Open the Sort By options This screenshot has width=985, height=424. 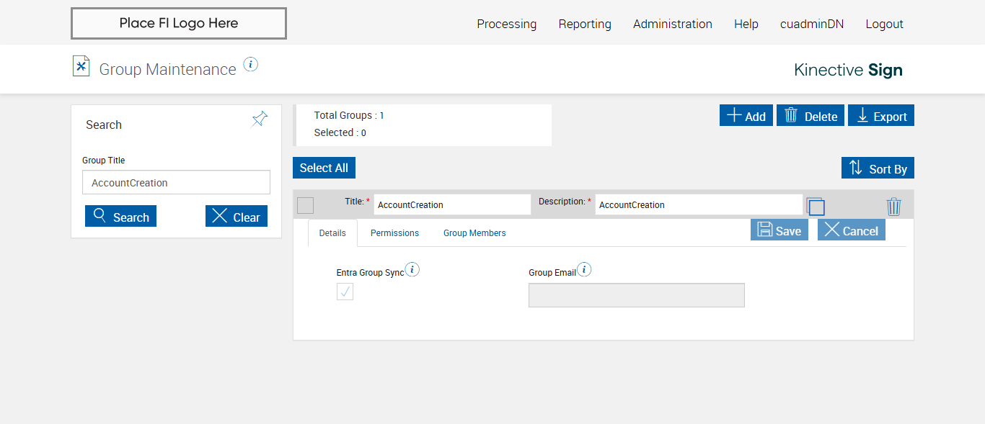tap(878, 168)
